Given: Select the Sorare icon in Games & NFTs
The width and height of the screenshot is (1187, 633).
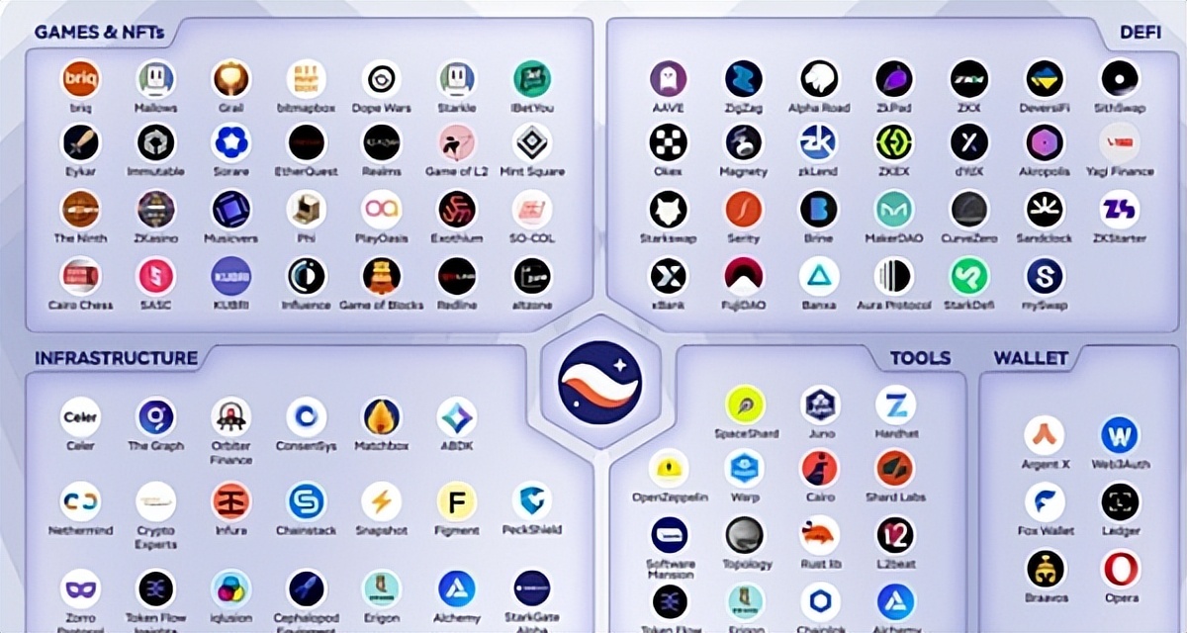Looking at the screenshot, I should click(231, 142).
